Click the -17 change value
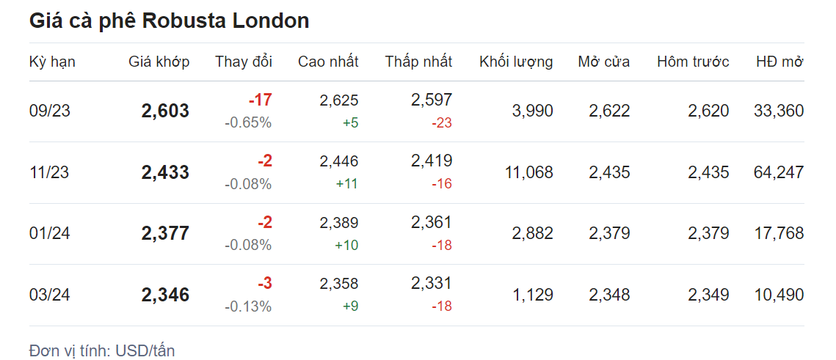This screenshot has width=836, height=360. 260,100
